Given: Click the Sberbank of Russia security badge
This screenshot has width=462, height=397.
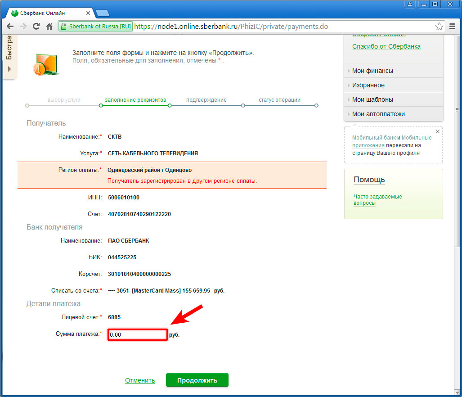Looking at the screenshot, I should (95, 27).
